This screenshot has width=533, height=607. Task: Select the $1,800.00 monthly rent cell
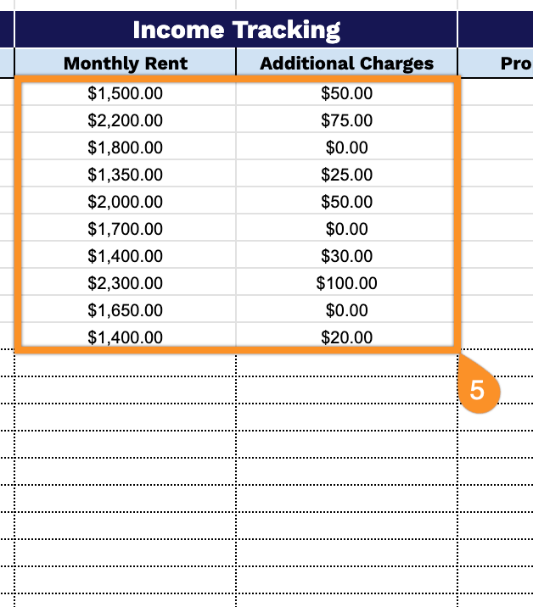pyautogui.click(x=126, y=148)
